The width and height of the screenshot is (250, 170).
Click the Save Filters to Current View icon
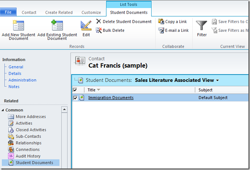click(214, 21)
